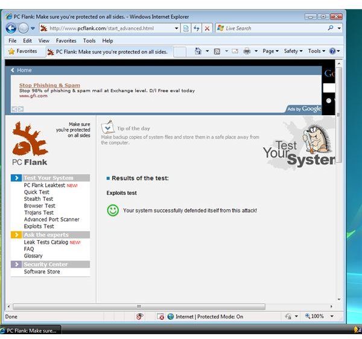Screen dimensions: 362x339
Task: Click inside the Live Search box
Action: 271,28
